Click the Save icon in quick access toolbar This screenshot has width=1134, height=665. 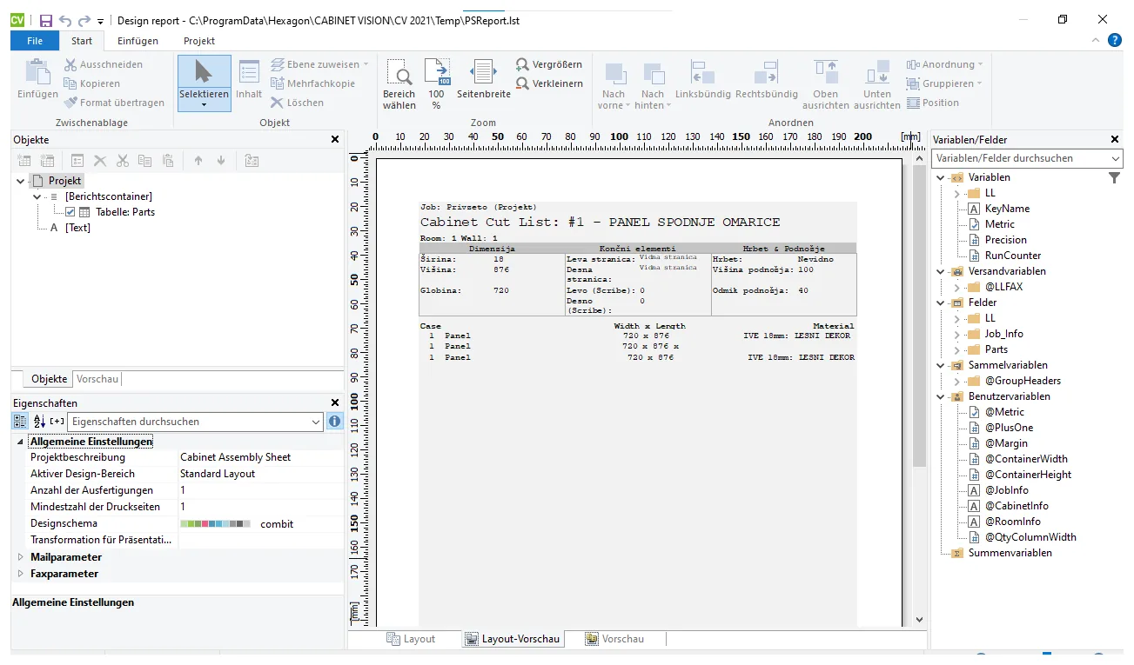(x=46, y=20)
